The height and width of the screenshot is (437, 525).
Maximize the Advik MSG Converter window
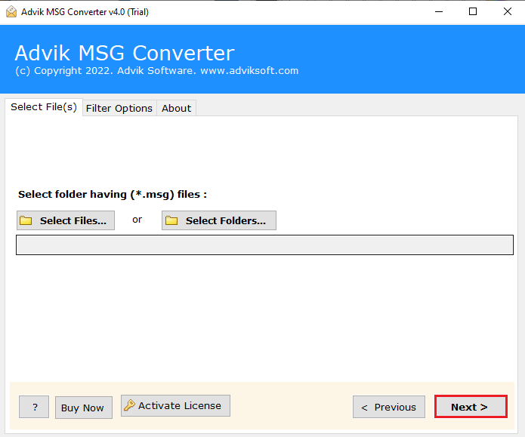[x=473, y=12]
